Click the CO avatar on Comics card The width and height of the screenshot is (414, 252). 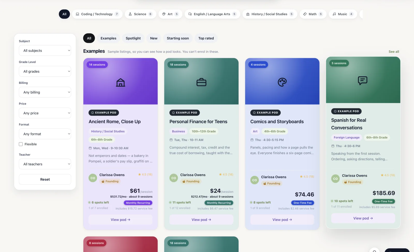(255, 180)
